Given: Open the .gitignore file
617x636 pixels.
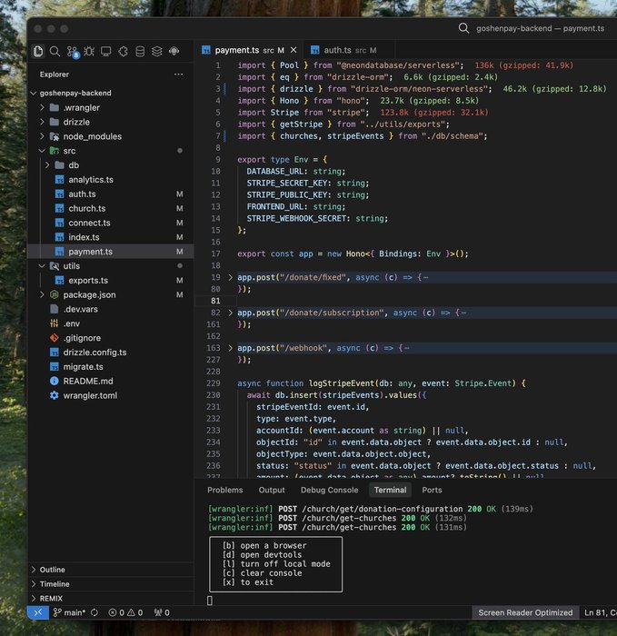Looking at the screenshot, I should [x=110, y=338].
